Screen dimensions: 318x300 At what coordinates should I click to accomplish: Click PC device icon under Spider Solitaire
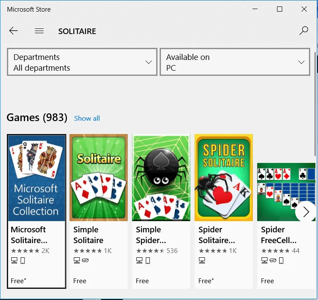click(x=202, y=260)
